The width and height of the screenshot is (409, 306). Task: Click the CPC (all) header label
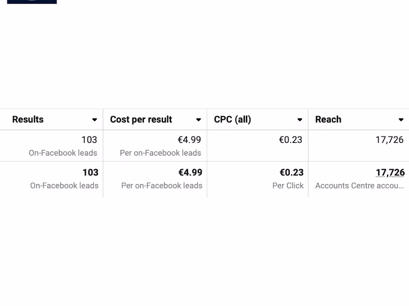coord(232,119)
